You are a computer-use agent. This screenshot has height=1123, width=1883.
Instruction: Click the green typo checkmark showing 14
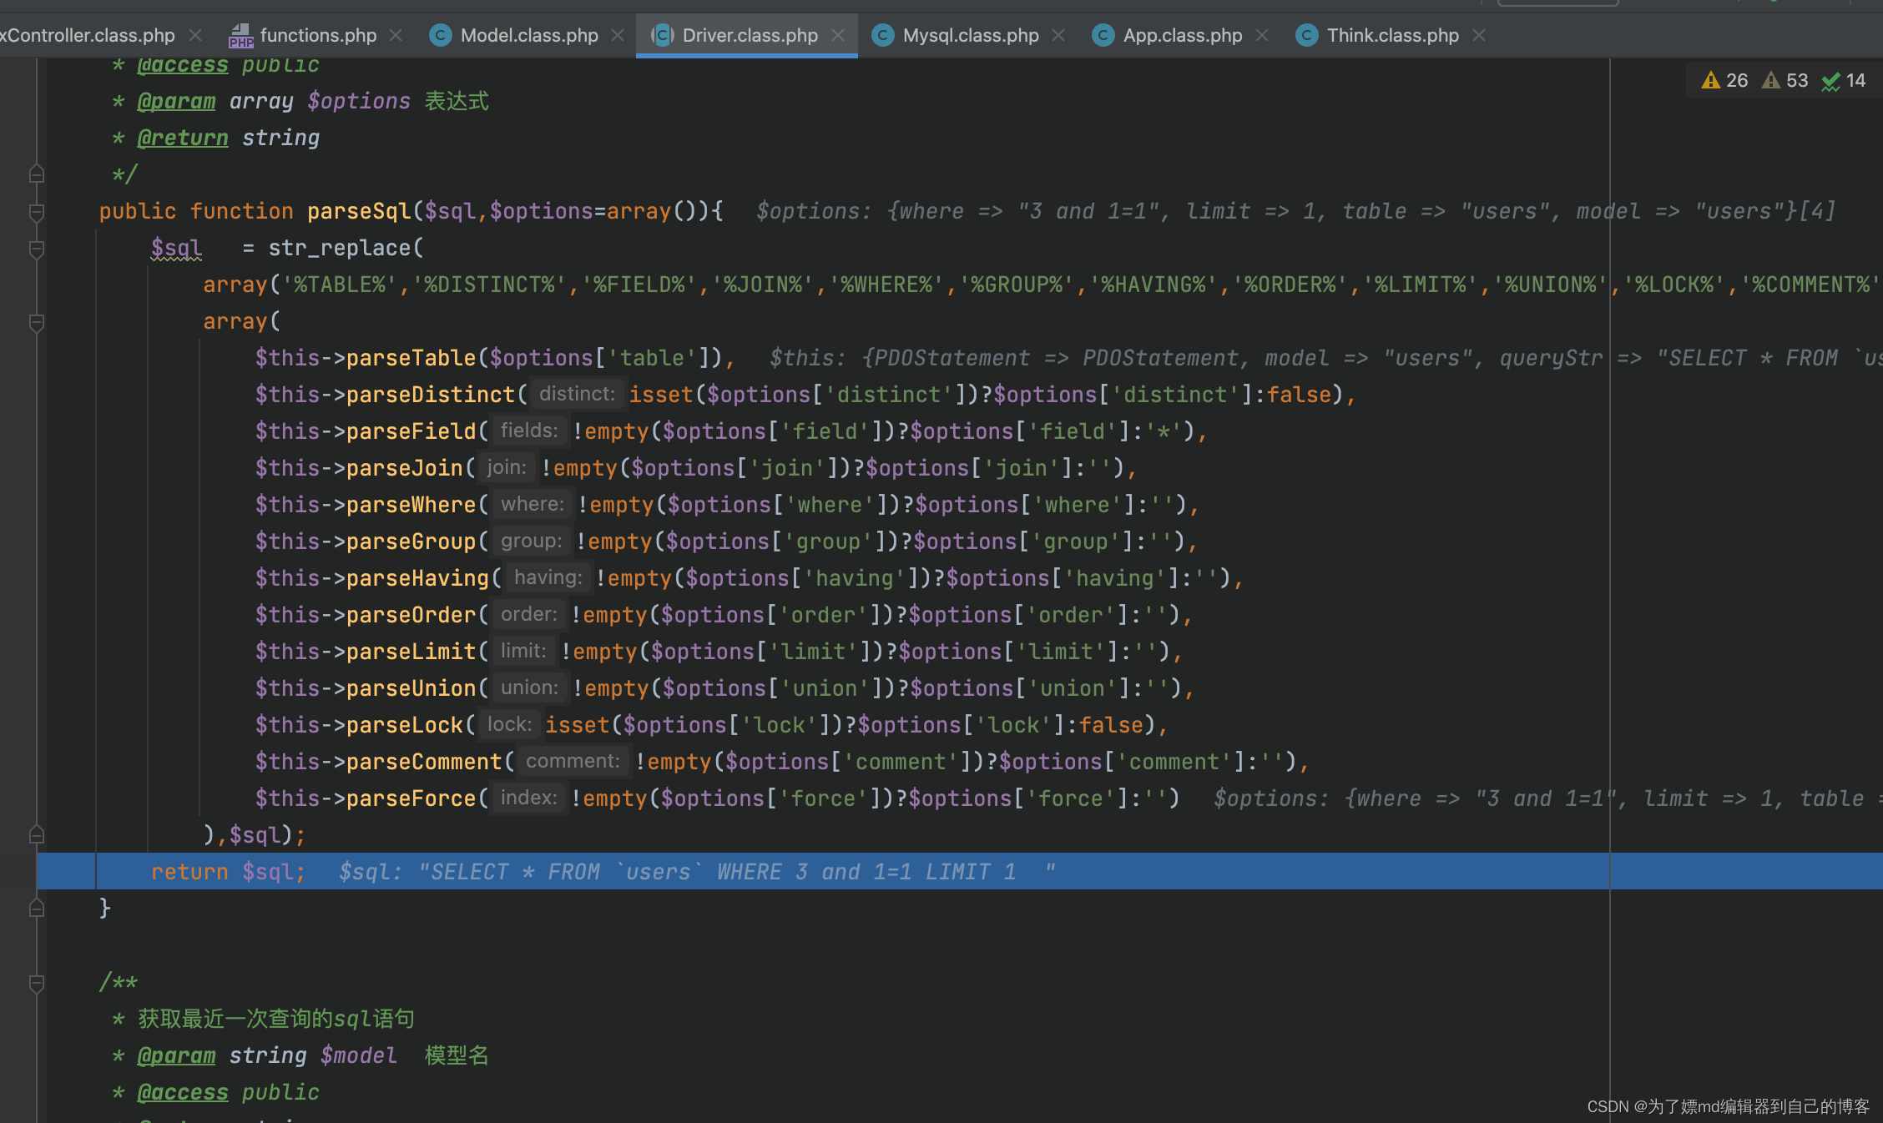click(x=1831, y=81)
